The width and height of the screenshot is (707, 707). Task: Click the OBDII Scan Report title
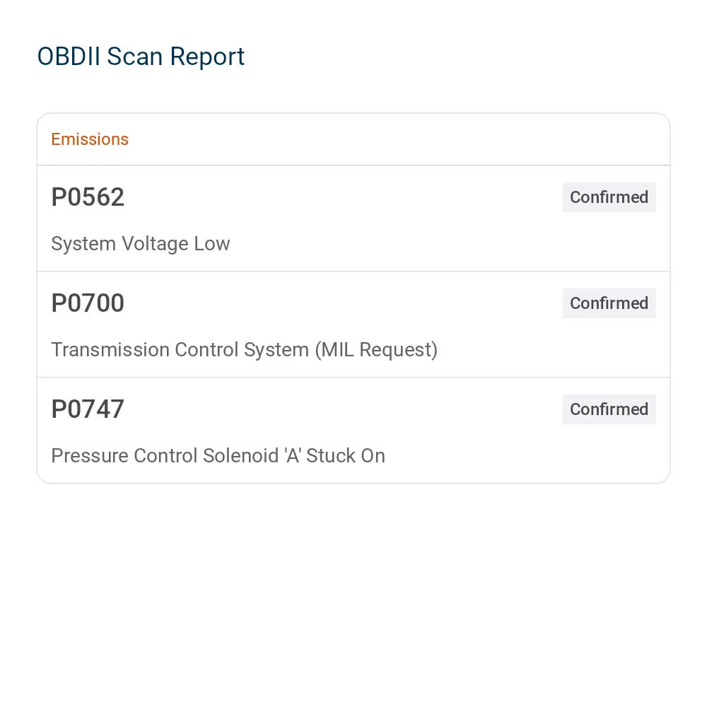(x=141, y=57)
